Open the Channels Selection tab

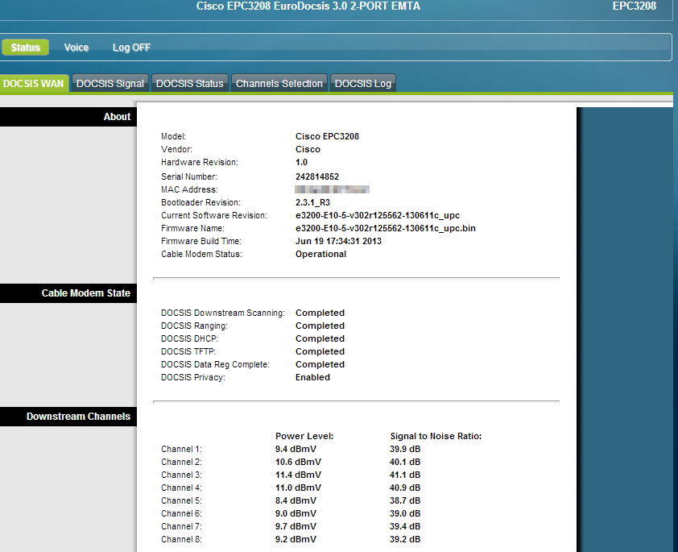click(279, 83)
